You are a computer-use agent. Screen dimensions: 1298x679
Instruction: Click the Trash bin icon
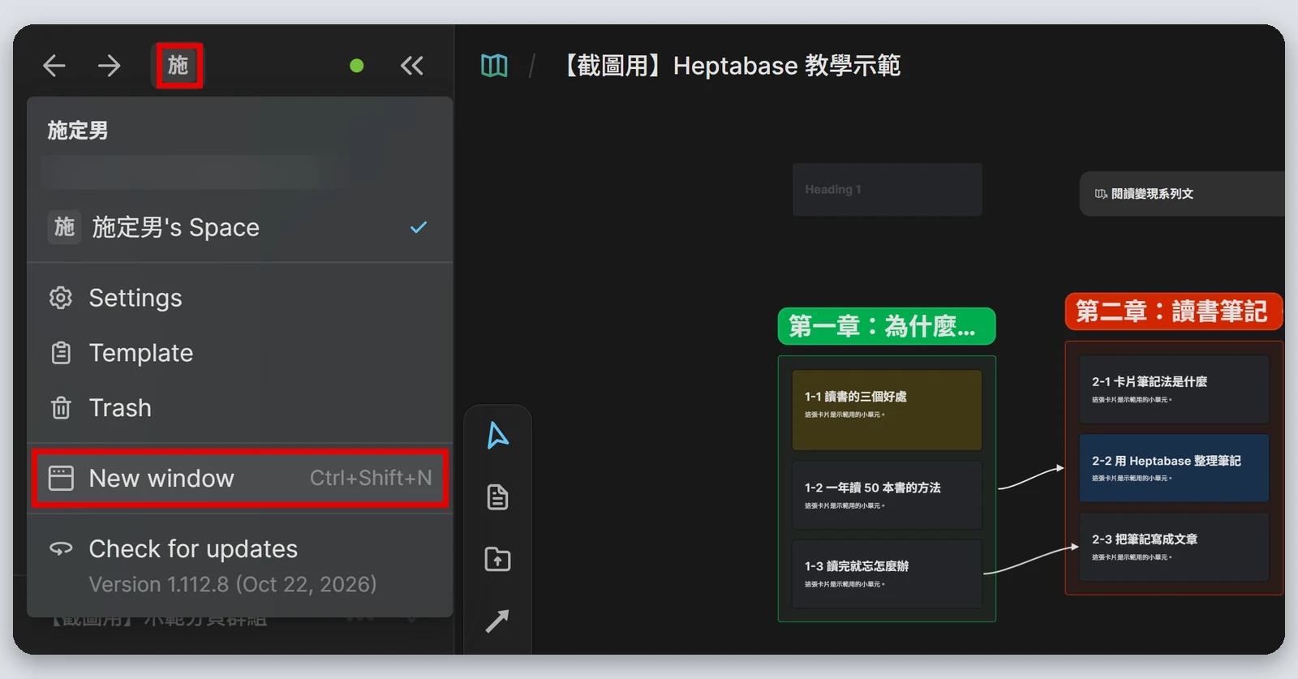pos(61,407)
